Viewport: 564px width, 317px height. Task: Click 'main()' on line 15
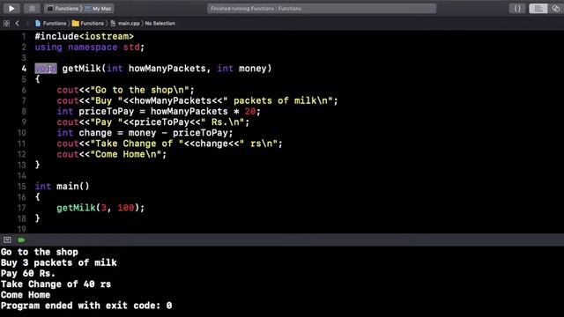click(x=73, y=186)
